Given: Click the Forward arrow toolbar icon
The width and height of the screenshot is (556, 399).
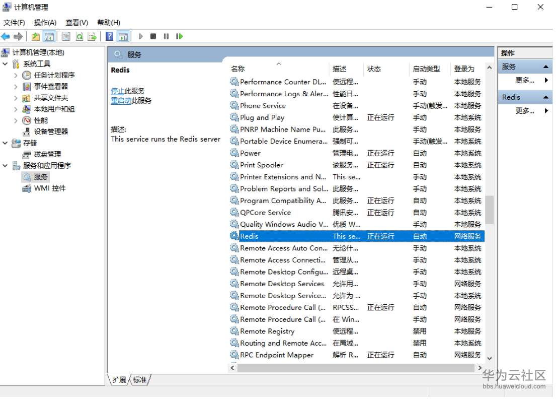Looking at the screenshot, I should click(18, 36).
